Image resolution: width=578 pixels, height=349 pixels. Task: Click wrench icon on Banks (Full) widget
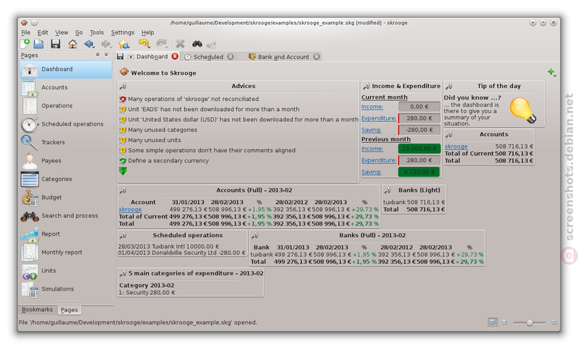pyautogui.click(x=255, y=235)
